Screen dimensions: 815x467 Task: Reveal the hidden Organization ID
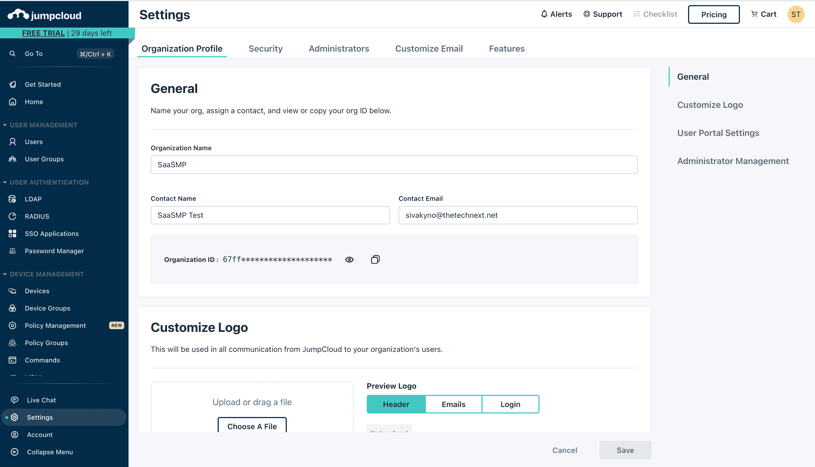(349, 259)
